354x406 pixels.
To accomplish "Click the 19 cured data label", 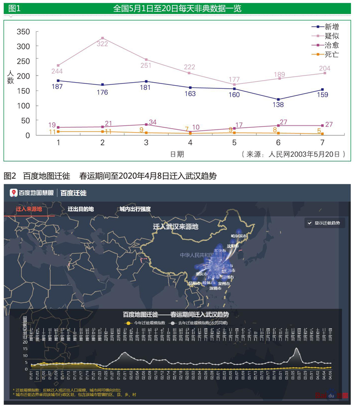I will tap(52, 125).
